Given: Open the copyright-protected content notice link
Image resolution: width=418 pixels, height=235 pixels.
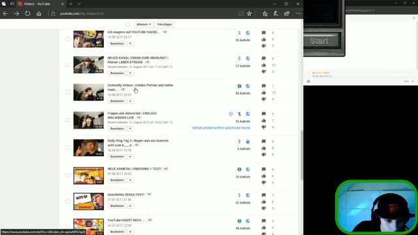Looking at the screenshot, I should coord(221,128).
